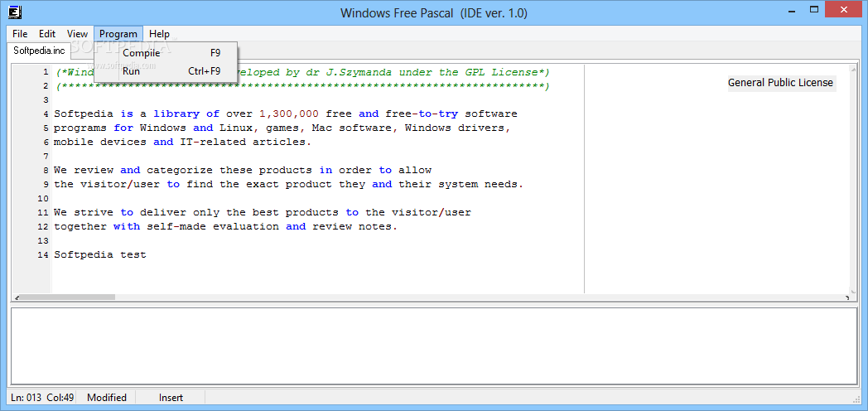Open the Edit menu
This screenshot has height=411, width=868.
tap(47, 34)
